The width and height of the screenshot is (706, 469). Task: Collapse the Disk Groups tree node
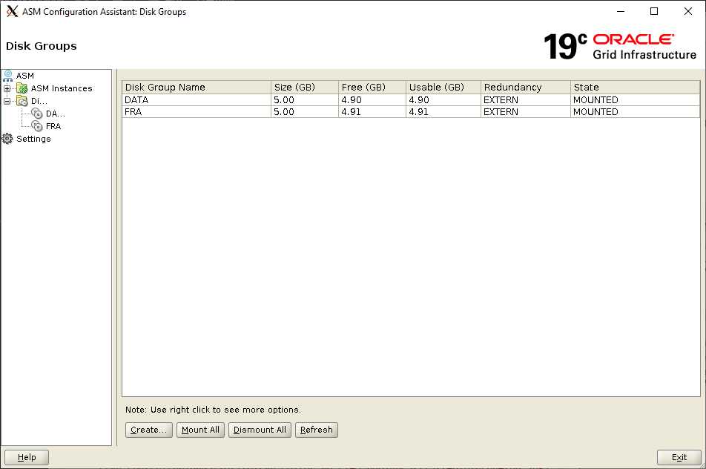tap(7, 102)
